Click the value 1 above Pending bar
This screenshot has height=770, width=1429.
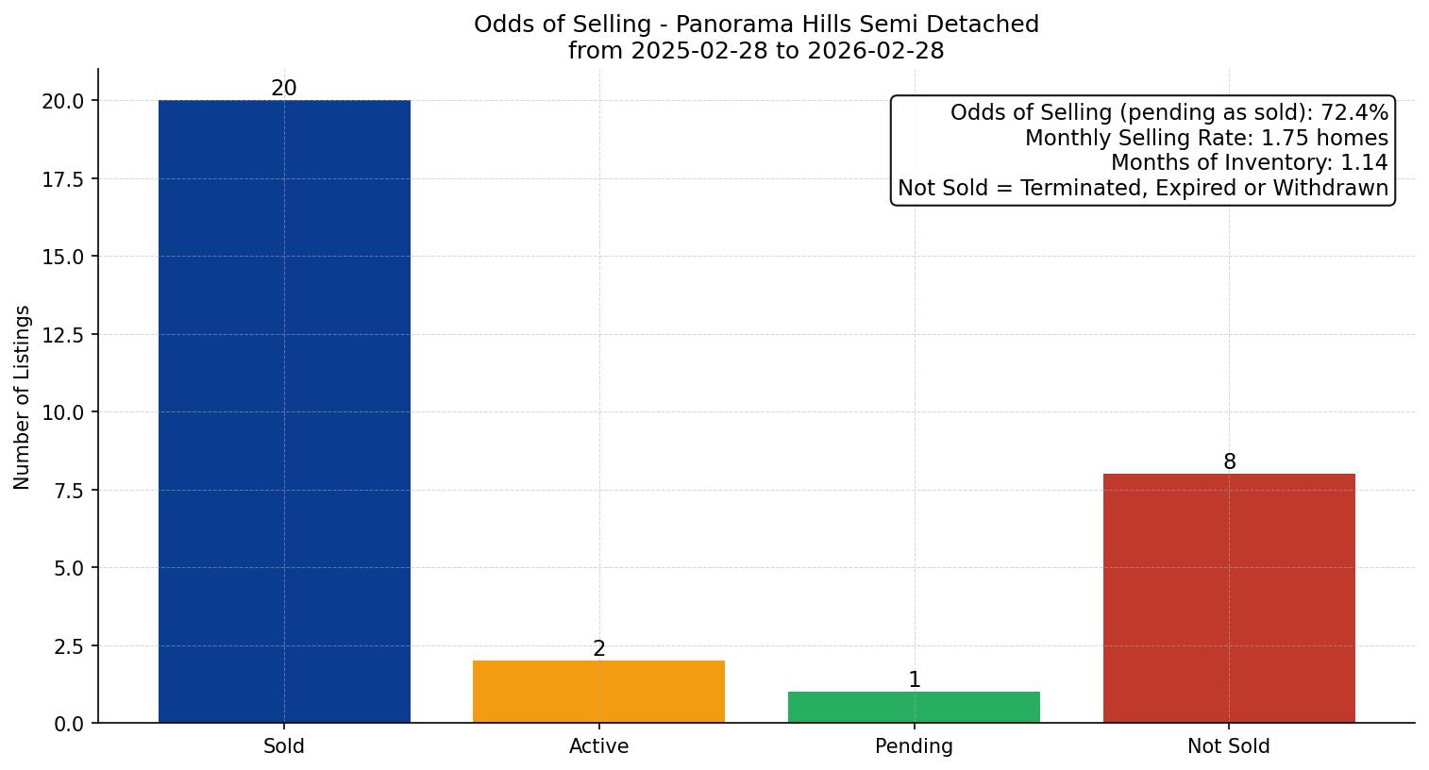914,680
